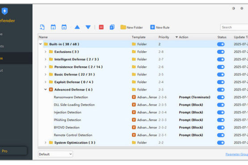
Task: Create a New Rule
Action: pos(160,27)
